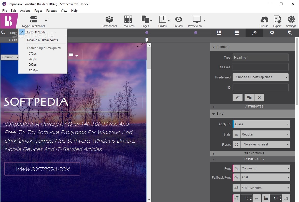The width and height of the screenshot is (299, 202).
Task: Open Toggle Breakpoints dropdown arrow
Action: (x=46, y=21)
